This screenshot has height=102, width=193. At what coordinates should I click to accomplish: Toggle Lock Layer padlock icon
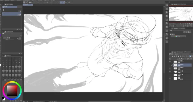click(179, 56)
